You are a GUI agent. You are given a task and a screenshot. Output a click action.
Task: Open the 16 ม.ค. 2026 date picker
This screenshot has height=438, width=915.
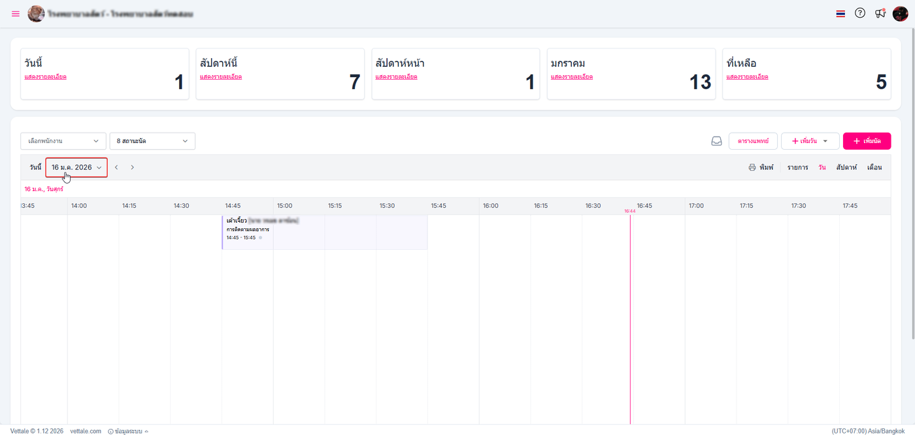76,167
